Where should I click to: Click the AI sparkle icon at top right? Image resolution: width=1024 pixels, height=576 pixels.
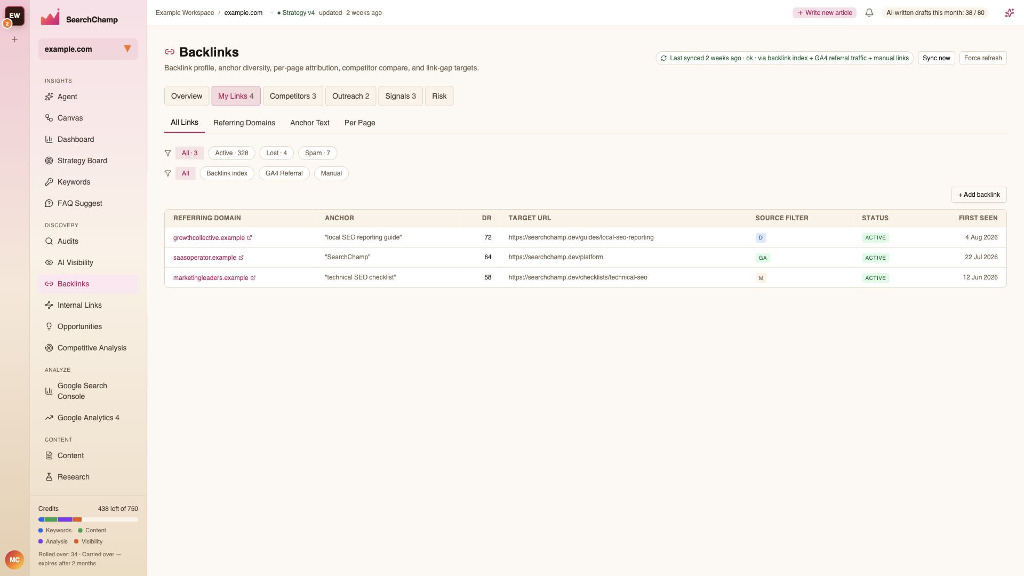[1010, 13]
